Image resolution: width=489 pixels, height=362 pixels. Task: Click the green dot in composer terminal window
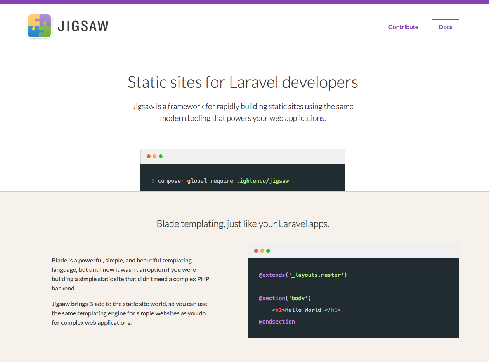[161, 156]
